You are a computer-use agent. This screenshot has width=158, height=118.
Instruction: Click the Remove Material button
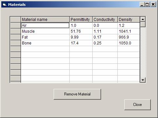pyautogui.click(x=77, y=94)
